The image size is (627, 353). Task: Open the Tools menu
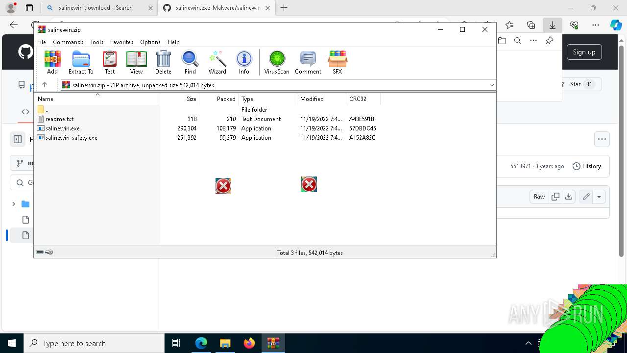coord(96,42)
